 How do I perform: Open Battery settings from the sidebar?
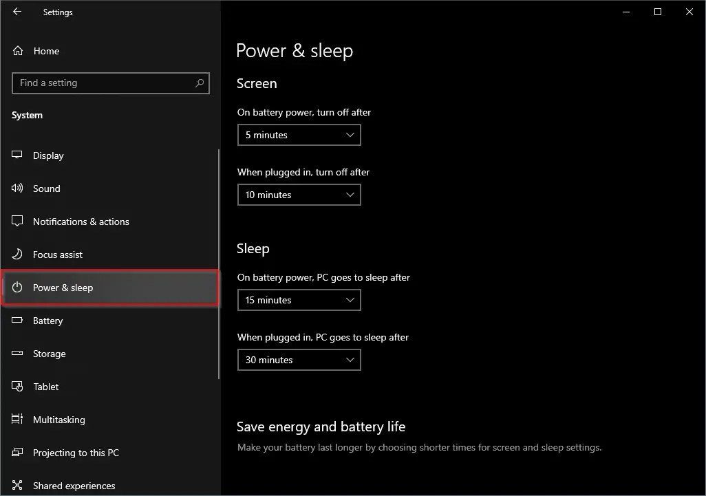click(47, 321)
